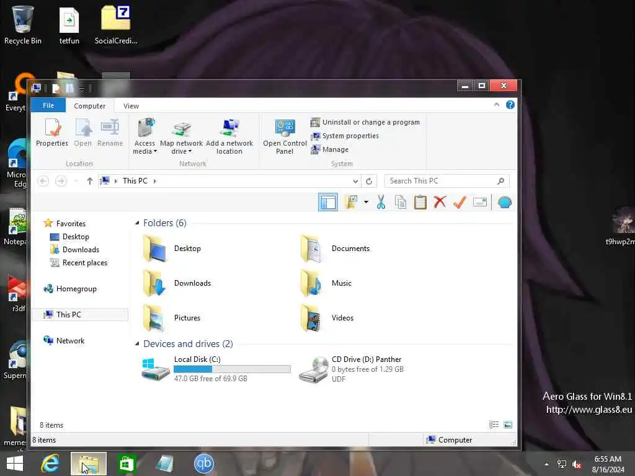Click the Cut scissors icon

click(381, 202)
